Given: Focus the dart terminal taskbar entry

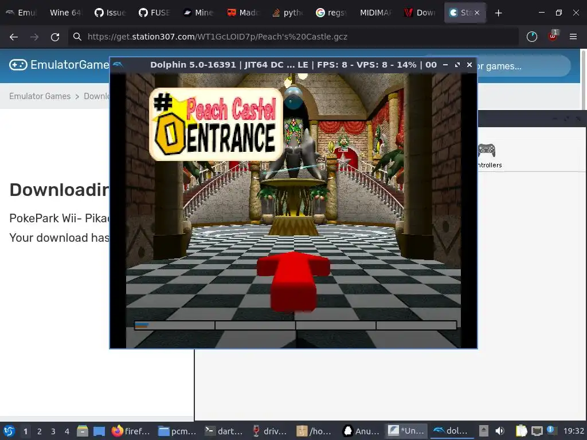Looking at the screenshot, I should pos(223,431).
